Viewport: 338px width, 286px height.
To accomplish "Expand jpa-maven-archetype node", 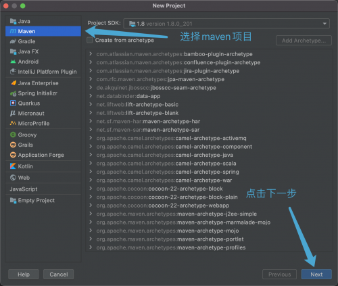I will tap(91, 79).
